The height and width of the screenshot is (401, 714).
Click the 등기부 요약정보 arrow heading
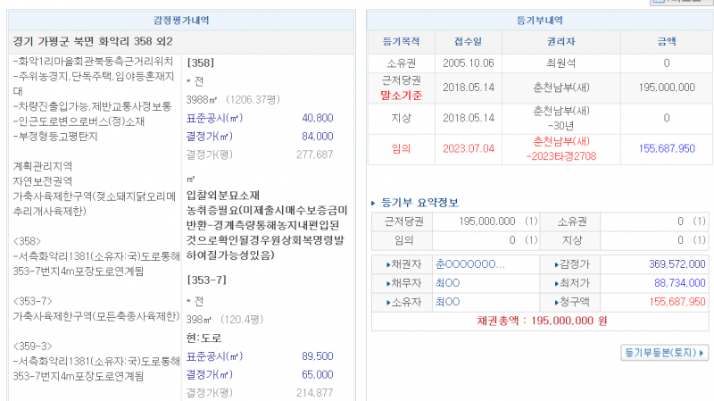(415, 202)
